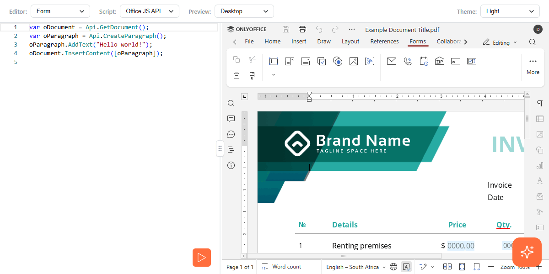Toggle nonprinting characters paragraph mark
This screenshot has height=274, width=549.
point(540,104)
